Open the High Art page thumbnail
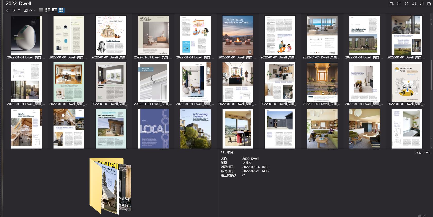 click(x=26, y=129)
